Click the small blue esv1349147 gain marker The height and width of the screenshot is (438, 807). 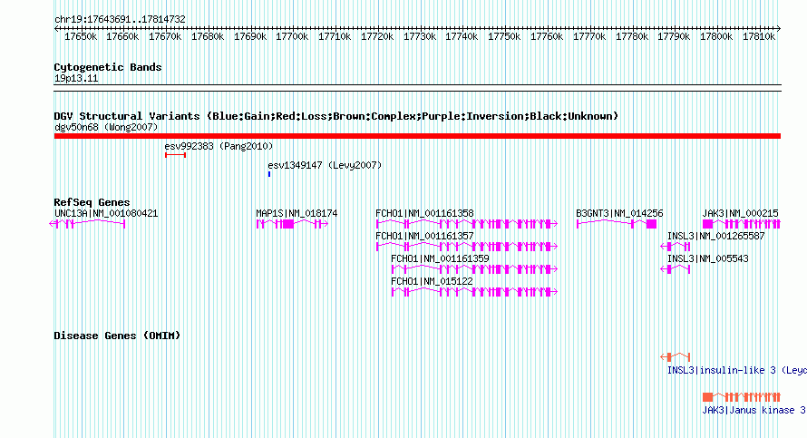point(269,174)
